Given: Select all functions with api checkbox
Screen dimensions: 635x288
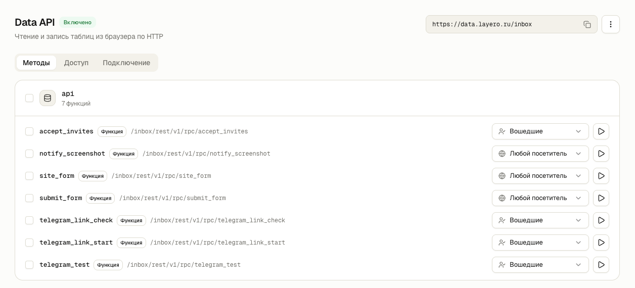Looking at the screenshot, I should click(x=29, y=98).
